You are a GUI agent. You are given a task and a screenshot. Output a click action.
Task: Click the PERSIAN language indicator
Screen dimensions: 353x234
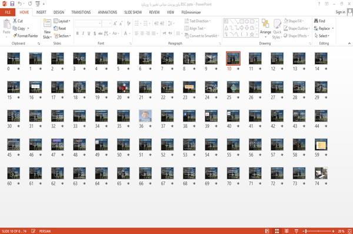(45, 231)
